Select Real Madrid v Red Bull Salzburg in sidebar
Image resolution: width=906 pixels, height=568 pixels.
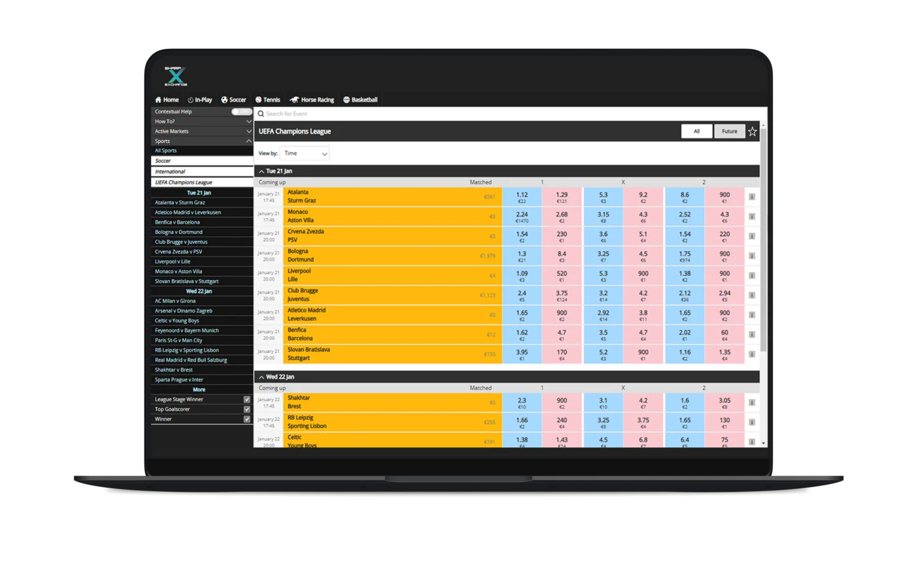pyautogui.click(x=202, y=360)
